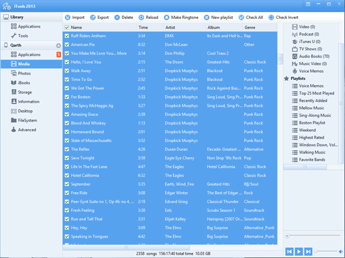Open the Highest Rated playlist
Image resolution: width=345 pixels, height=258 pixels.
(308, 138)
